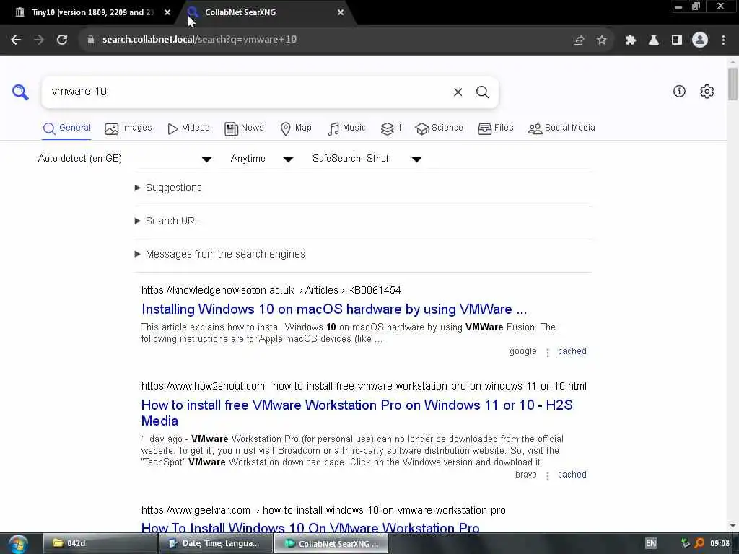Click the network tray icon

(x=686, y=543)
